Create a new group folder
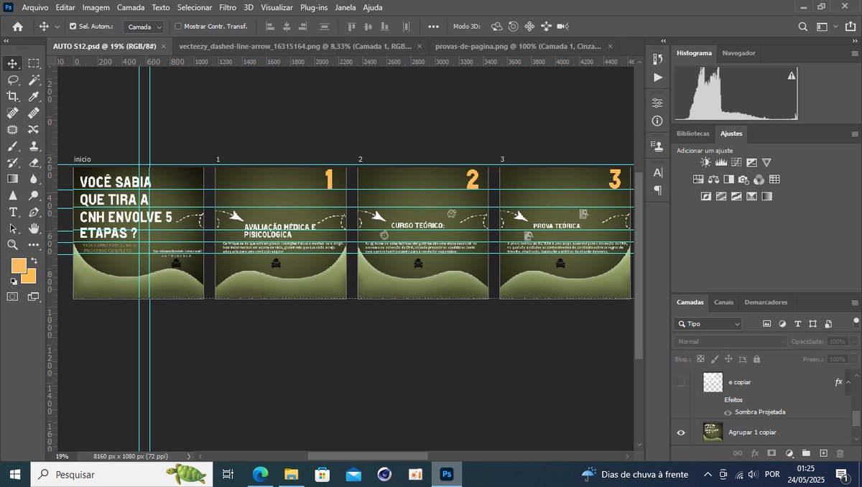 806,453
